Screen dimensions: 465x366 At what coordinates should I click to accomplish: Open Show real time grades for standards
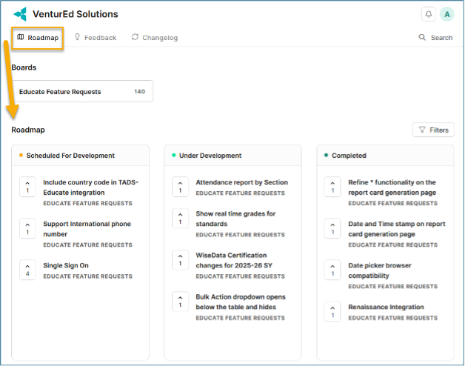pyautogui.click(x=235, y=219)
